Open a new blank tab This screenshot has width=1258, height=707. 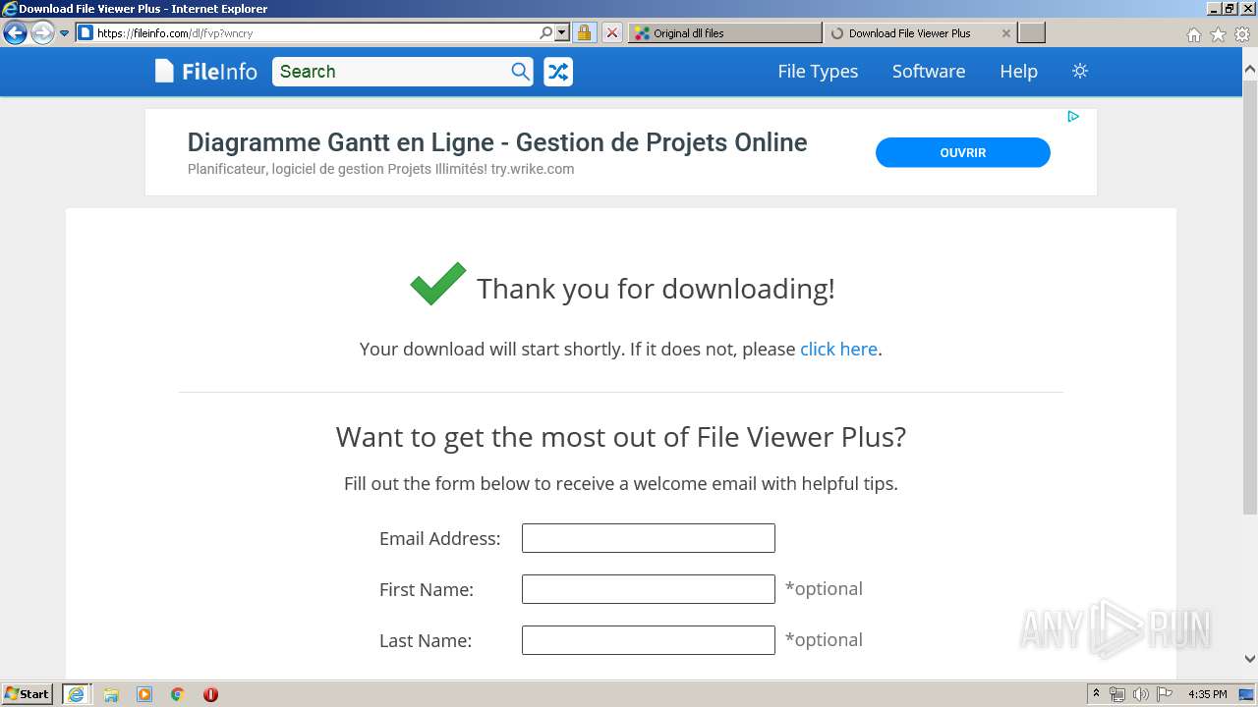1031,32
